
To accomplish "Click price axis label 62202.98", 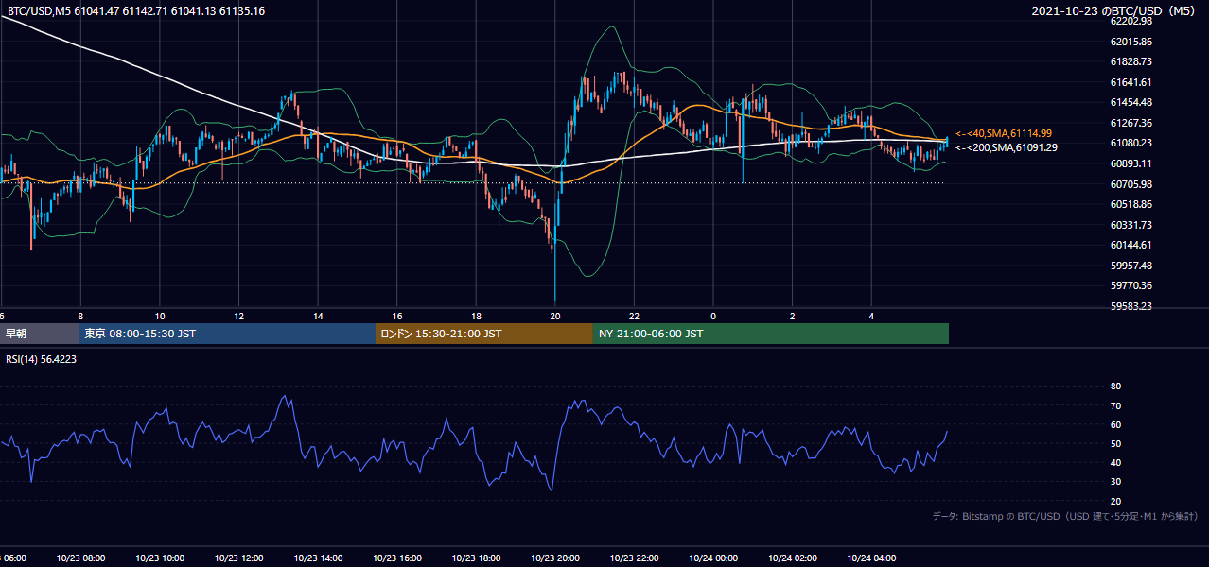I will pos(1130,21).
